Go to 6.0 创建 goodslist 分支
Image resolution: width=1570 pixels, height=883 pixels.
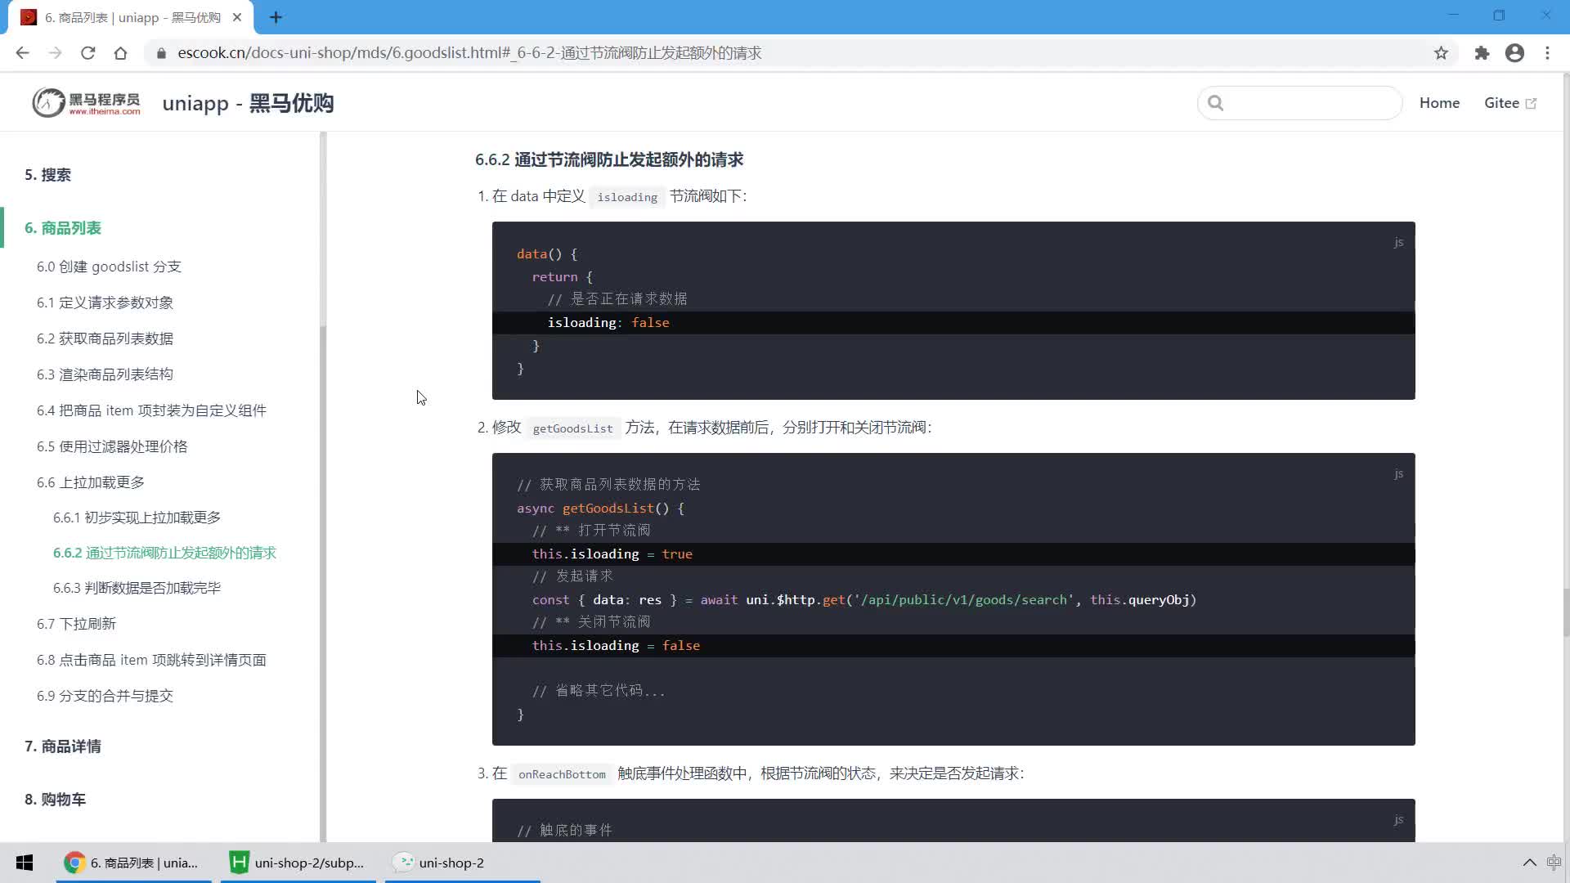point(109,267)
